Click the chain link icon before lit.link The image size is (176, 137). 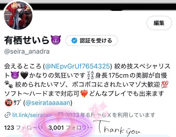coord(8,115)
